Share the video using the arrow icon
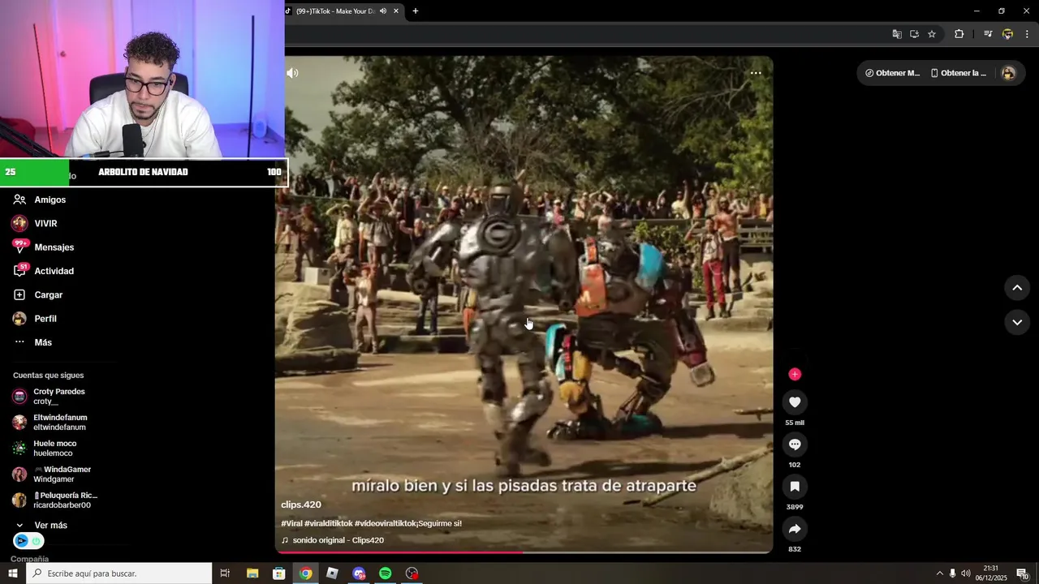This screenshot has width=1039, height=584. (795, 528)
